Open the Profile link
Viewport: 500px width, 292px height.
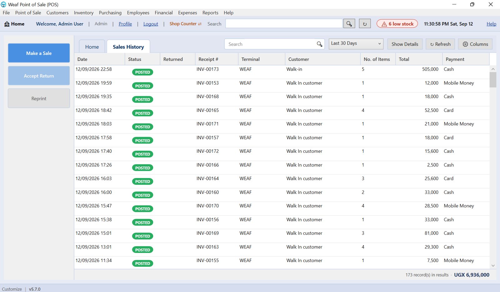point(125,24)
